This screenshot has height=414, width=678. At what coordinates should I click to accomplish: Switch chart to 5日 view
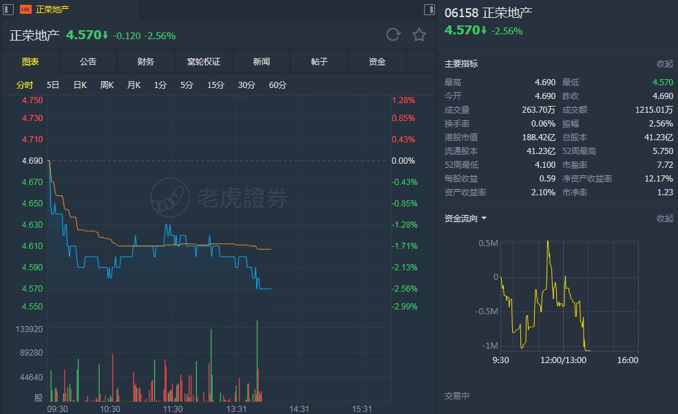click(53, 85)
